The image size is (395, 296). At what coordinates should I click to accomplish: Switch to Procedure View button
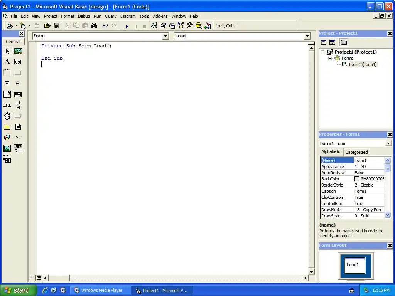[x=32, y=277]
